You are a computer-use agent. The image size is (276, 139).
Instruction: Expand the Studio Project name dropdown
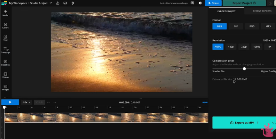tap(51, 3)
